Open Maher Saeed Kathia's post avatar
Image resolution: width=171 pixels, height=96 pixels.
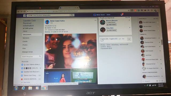coord(47,22)
